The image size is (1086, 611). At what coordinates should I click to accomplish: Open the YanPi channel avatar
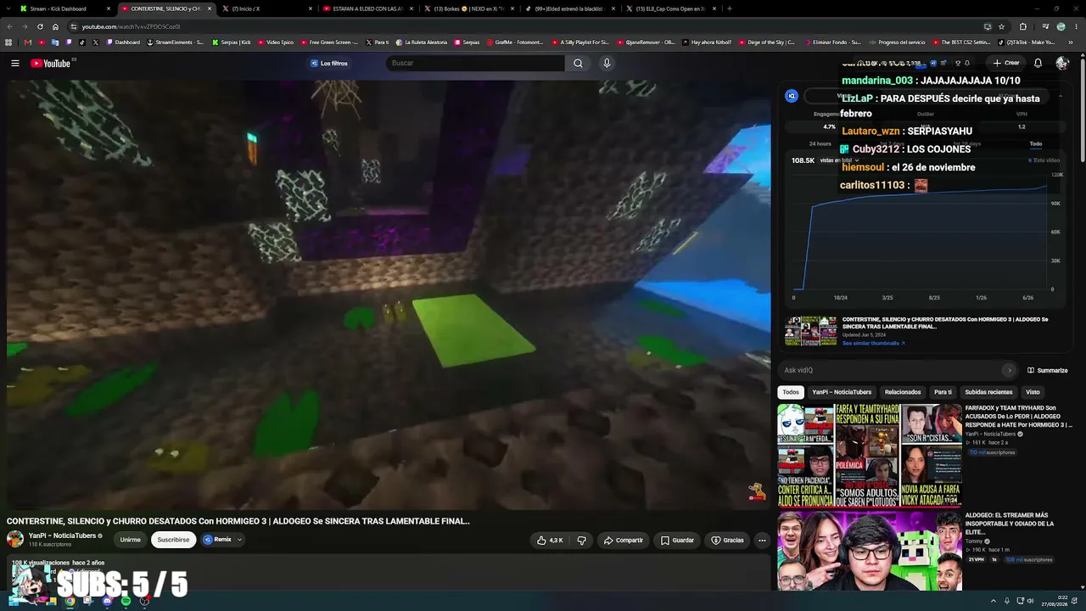coord(15,539)
